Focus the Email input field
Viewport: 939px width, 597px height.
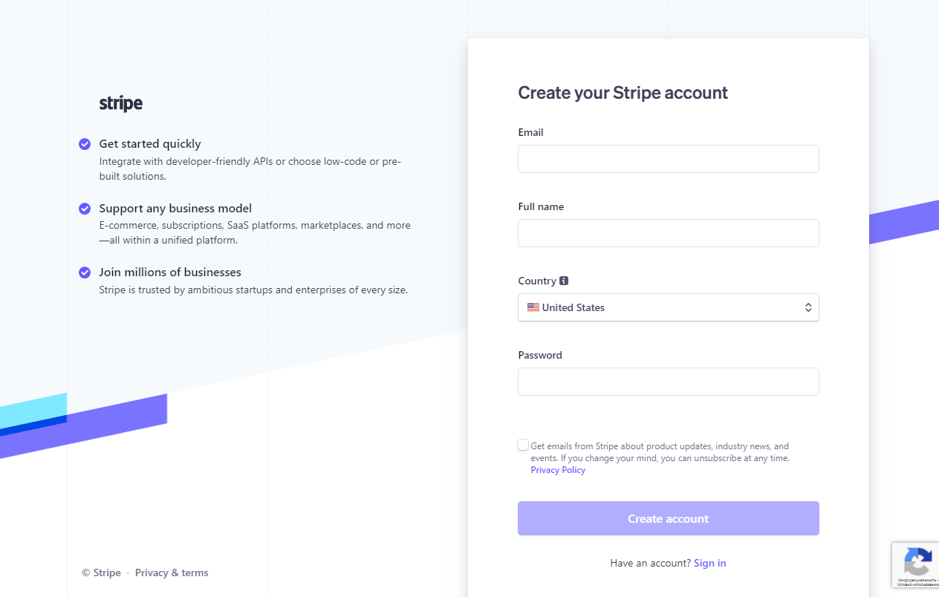click(668, 159)
